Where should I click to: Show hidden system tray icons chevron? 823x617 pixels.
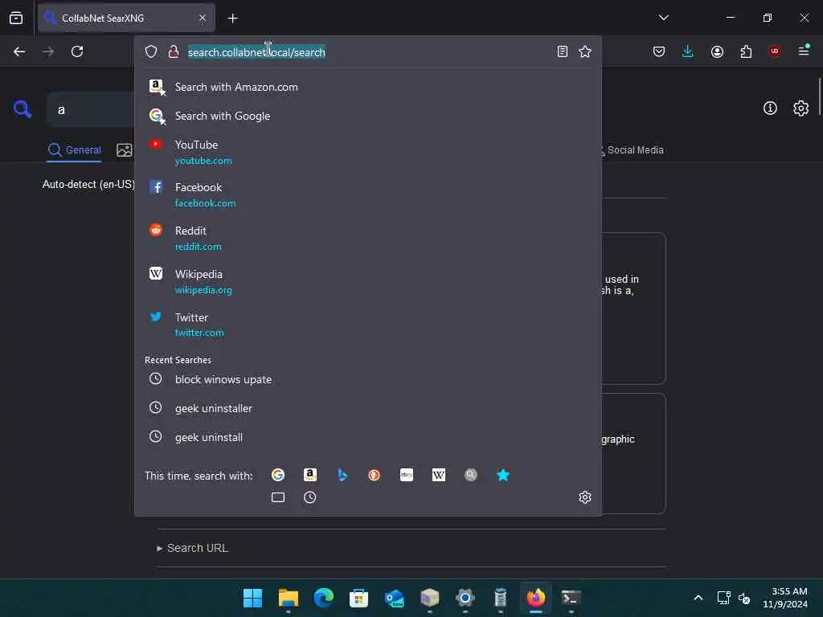coord(698,598)
